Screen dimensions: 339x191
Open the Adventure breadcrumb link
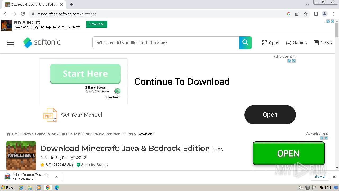(61, 134)
